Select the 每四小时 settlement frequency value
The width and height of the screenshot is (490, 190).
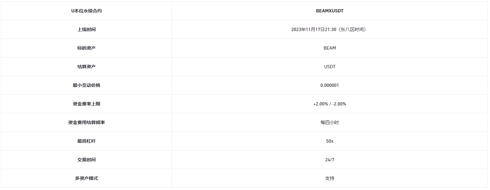tap(330, 122)
